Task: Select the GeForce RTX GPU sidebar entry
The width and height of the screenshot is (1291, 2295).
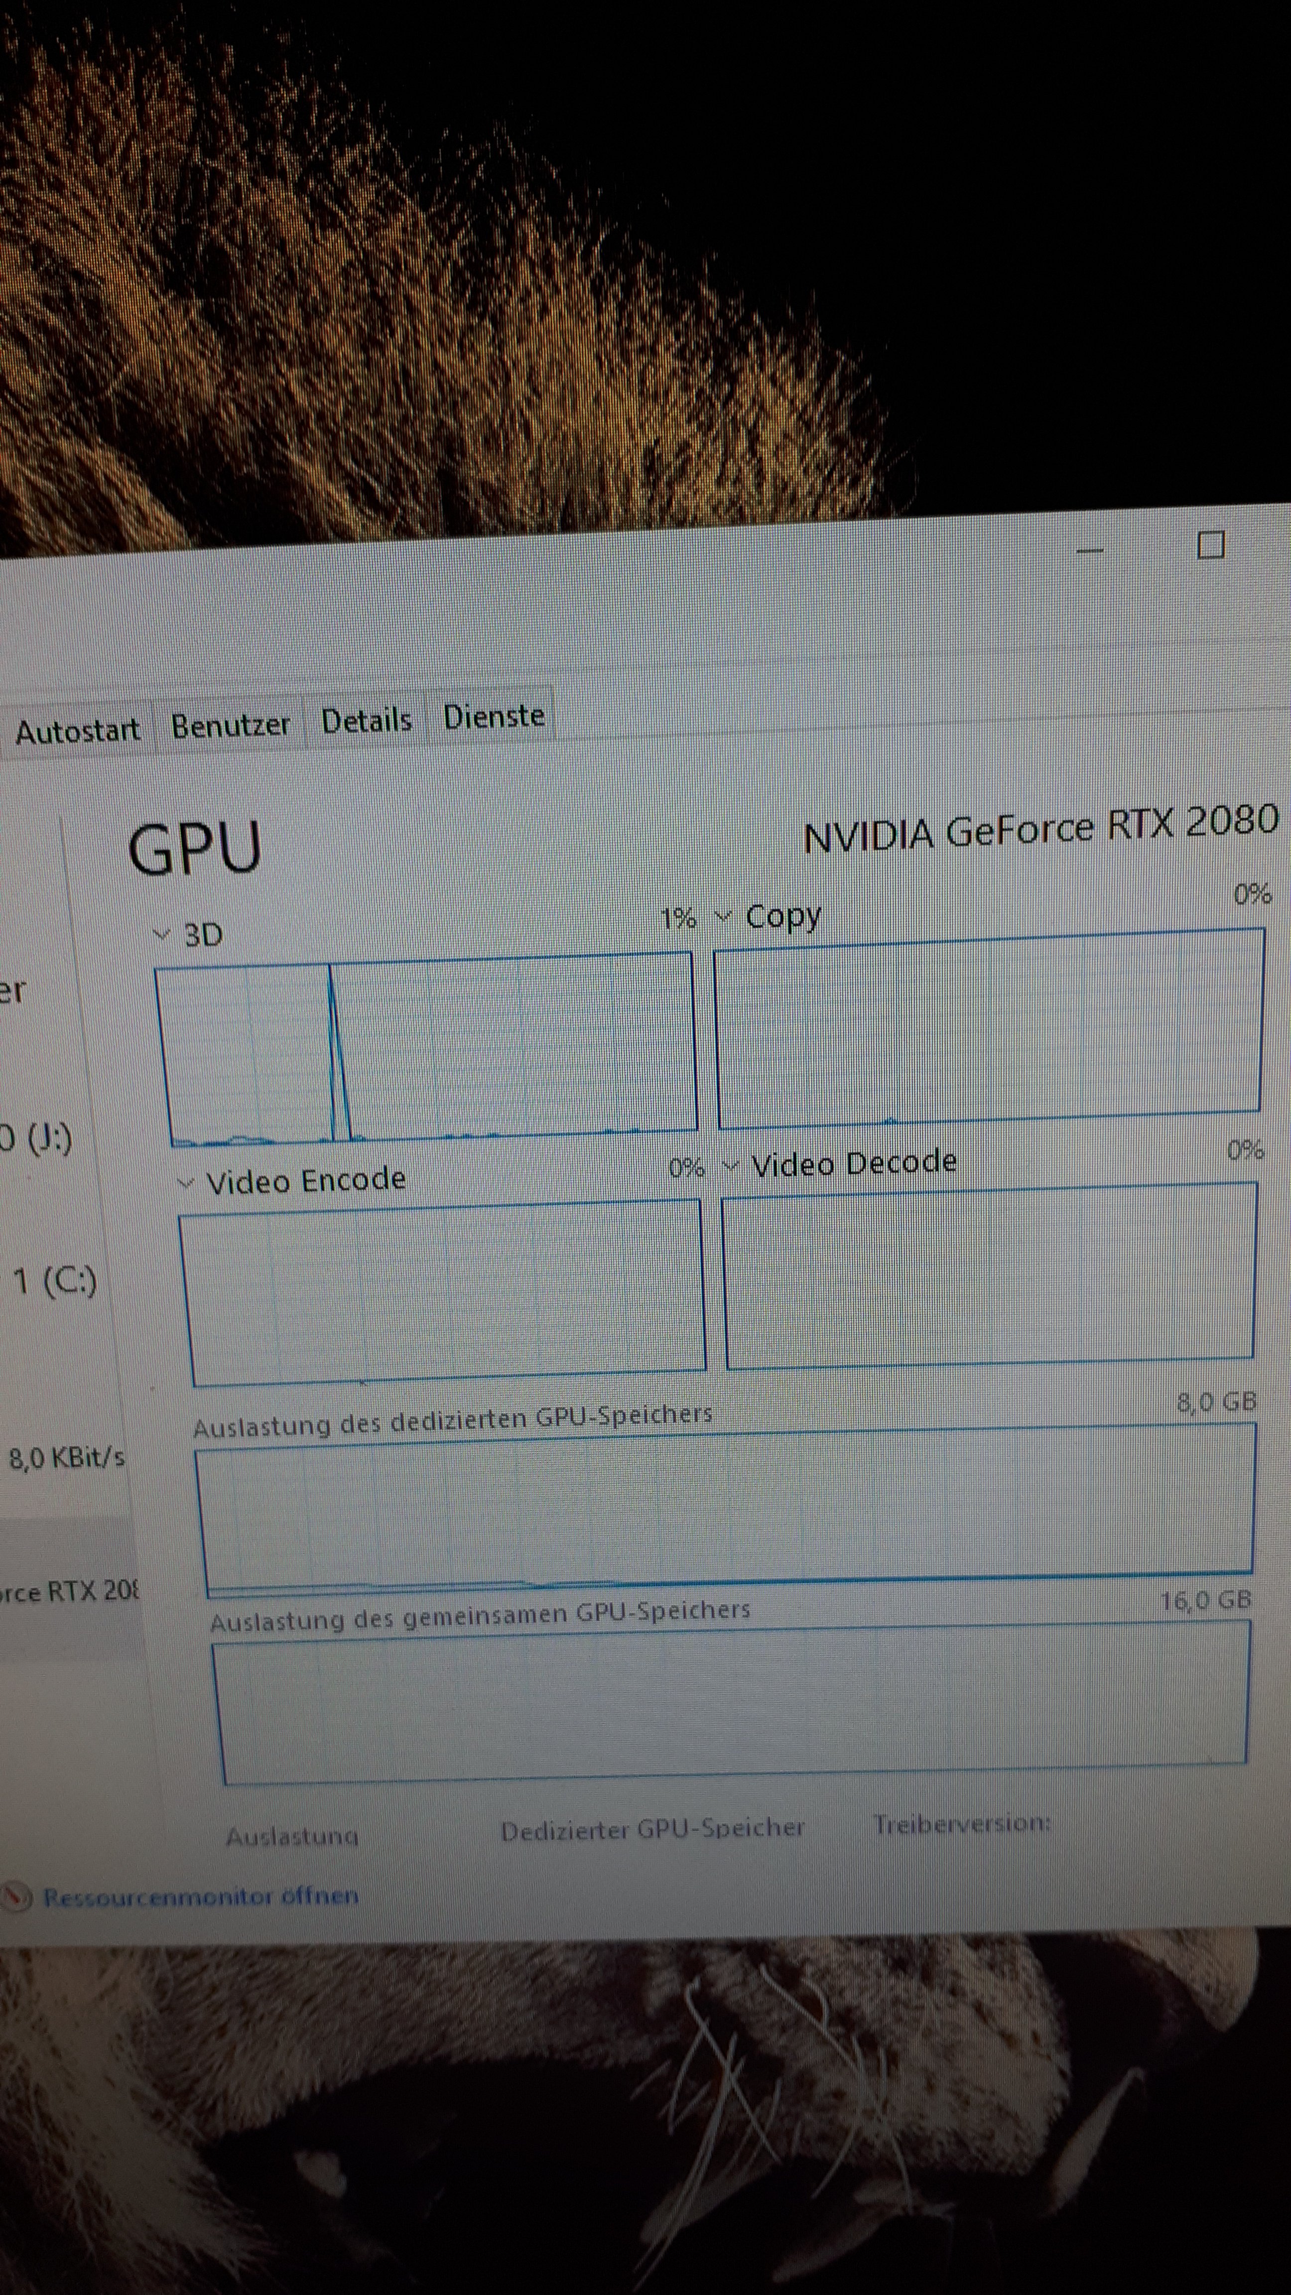Action: (x=68, y=1591)
